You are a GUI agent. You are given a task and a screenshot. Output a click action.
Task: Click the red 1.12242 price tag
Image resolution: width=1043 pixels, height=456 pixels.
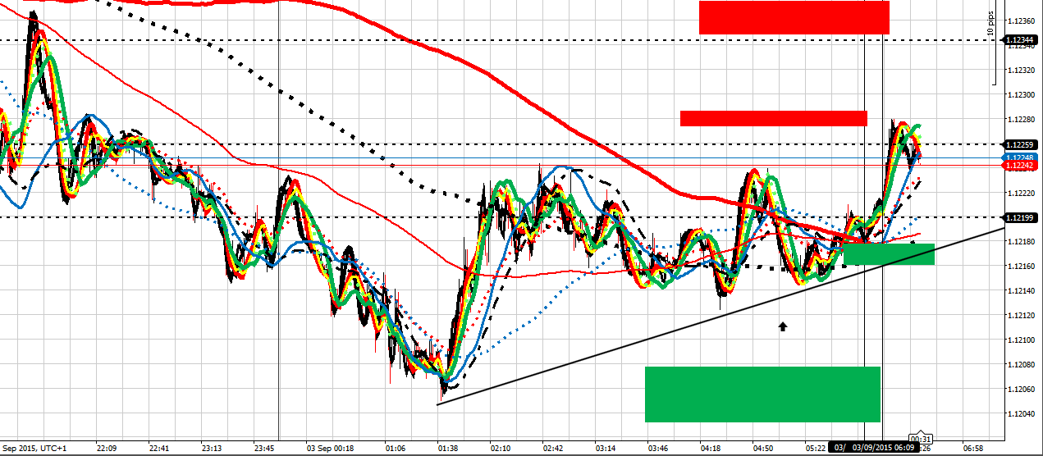click(1022, 166)
